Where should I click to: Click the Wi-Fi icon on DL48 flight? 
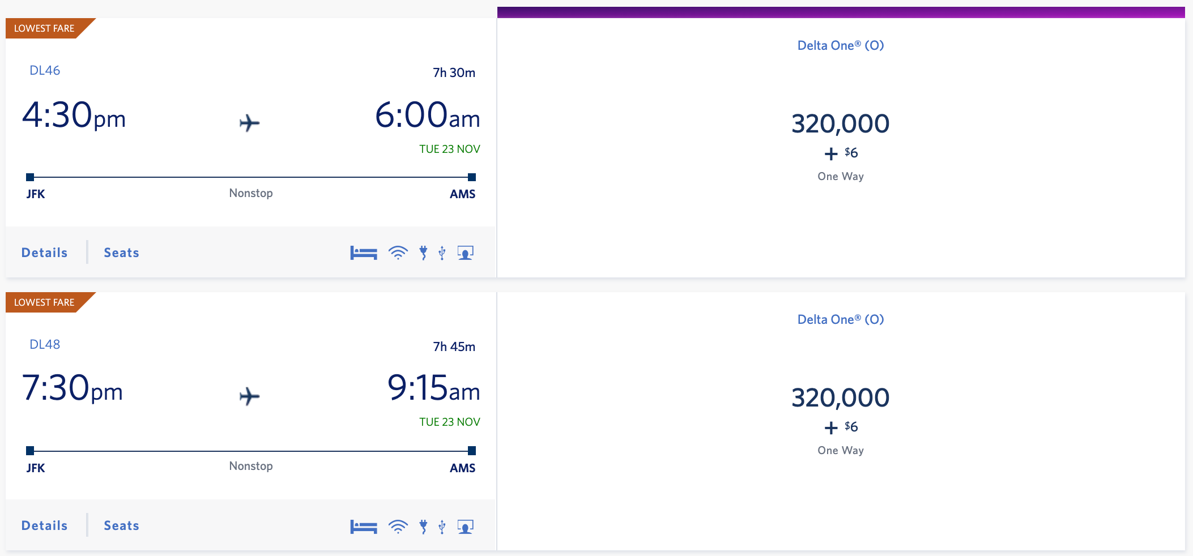[398, 527]
